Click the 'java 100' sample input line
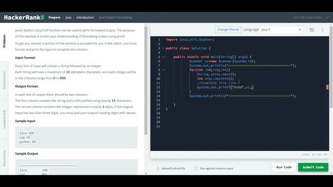 (x=27, y=133)
